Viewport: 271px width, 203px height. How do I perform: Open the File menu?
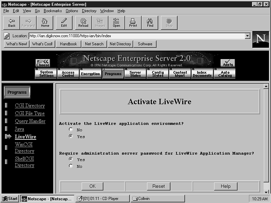6,11
